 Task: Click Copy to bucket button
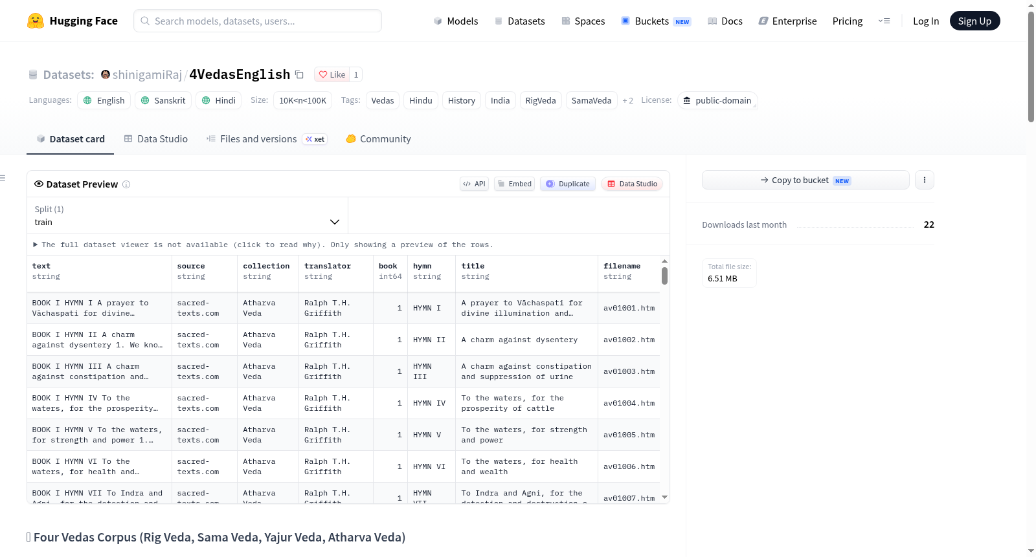coord(805,180)
